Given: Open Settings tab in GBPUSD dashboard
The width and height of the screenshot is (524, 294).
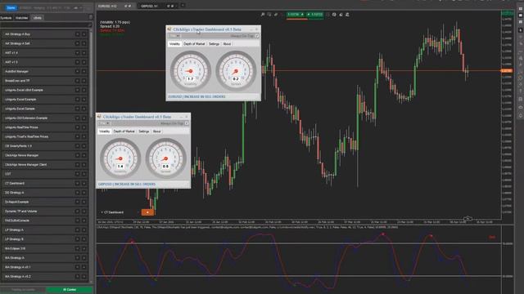Looking at the screenshot, I should pos(144,131).
